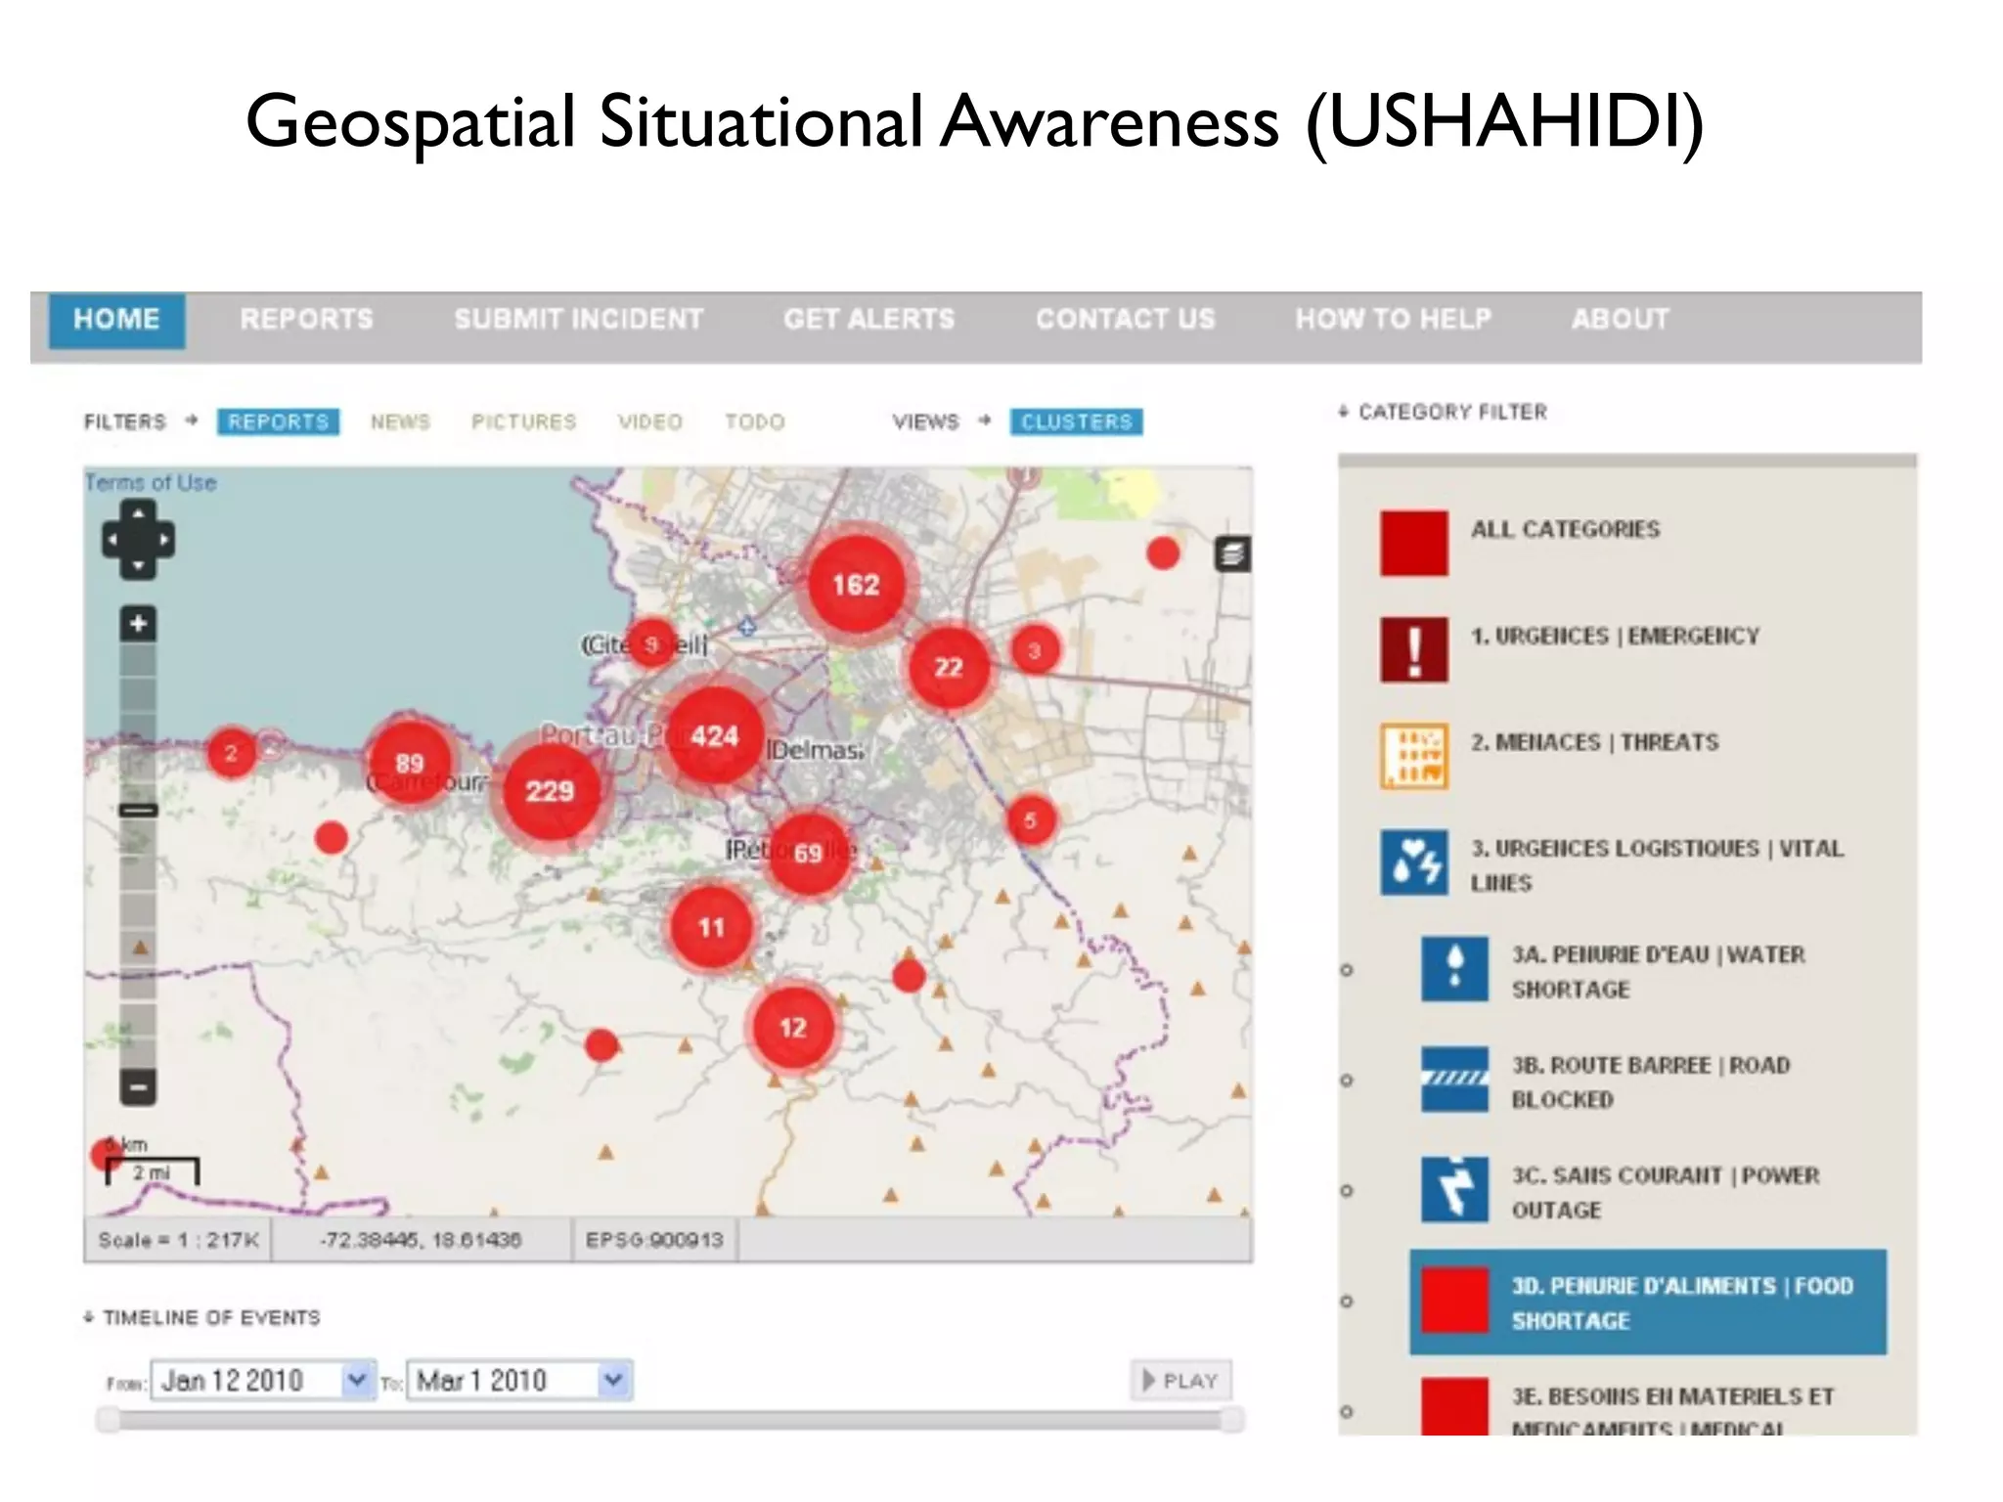This screenshot has height=1502, width=2003.
Task: Click the 162 reports cluster marker
Action: tap(856, 585)
